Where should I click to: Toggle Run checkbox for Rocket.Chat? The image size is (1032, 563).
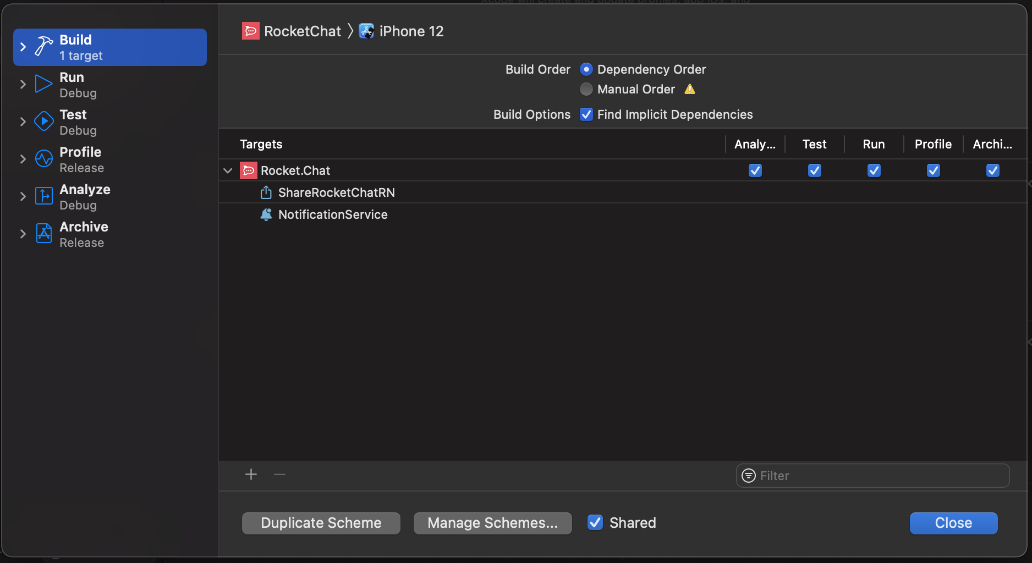click(874, 170)
